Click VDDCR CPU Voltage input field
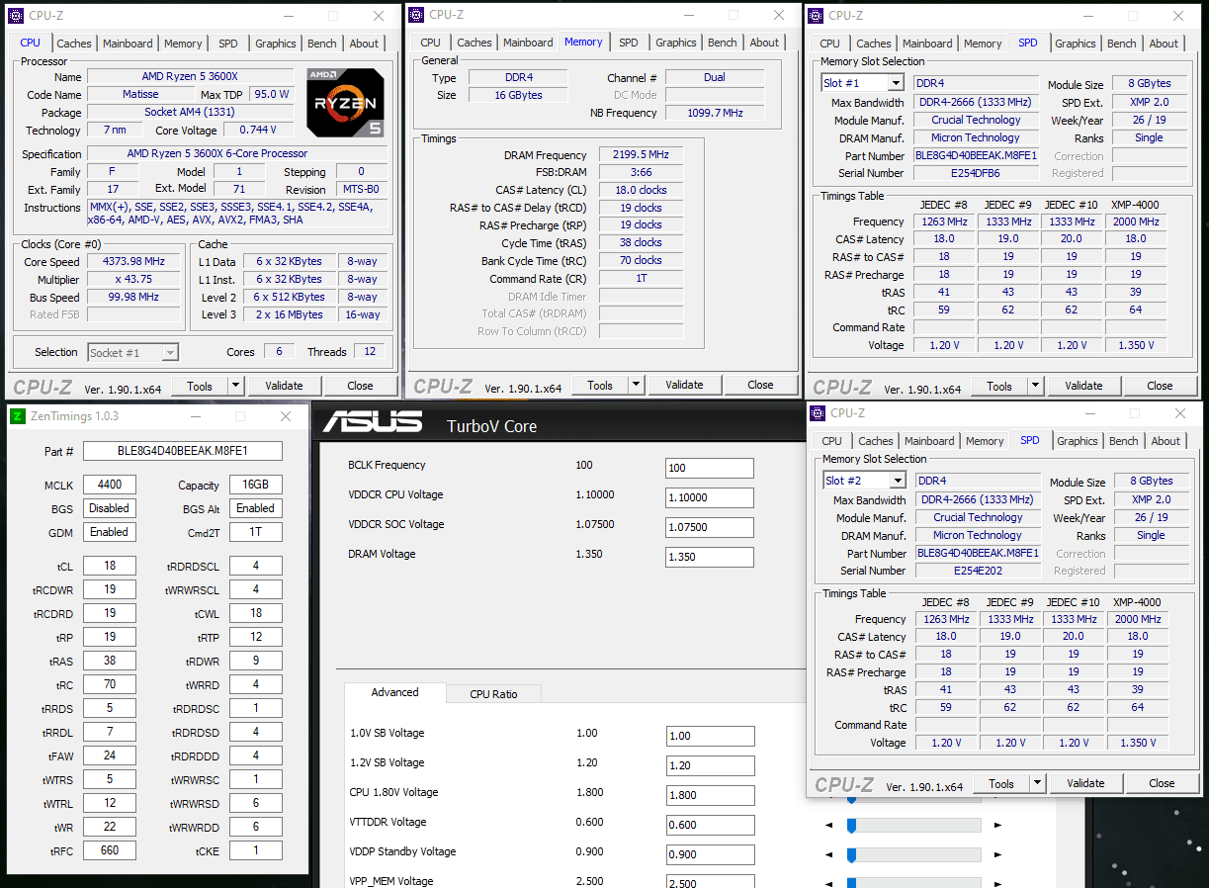Screen dimensions: 1209x888 [x=710, y=497]
